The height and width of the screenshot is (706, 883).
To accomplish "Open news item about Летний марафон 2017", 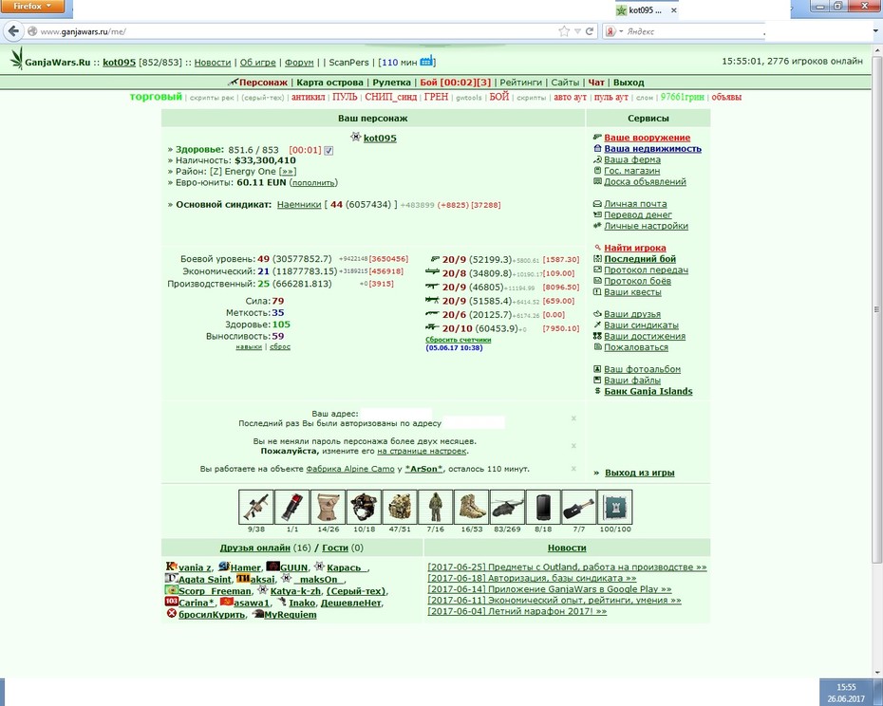I will click(x=517, y=611).
